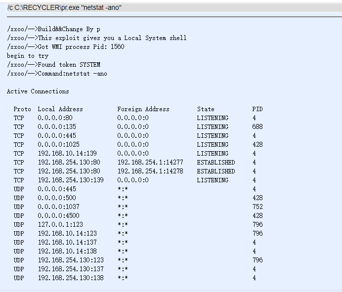
Task: Click local address 192.168.254.130:139
Action: coord(71,180)
